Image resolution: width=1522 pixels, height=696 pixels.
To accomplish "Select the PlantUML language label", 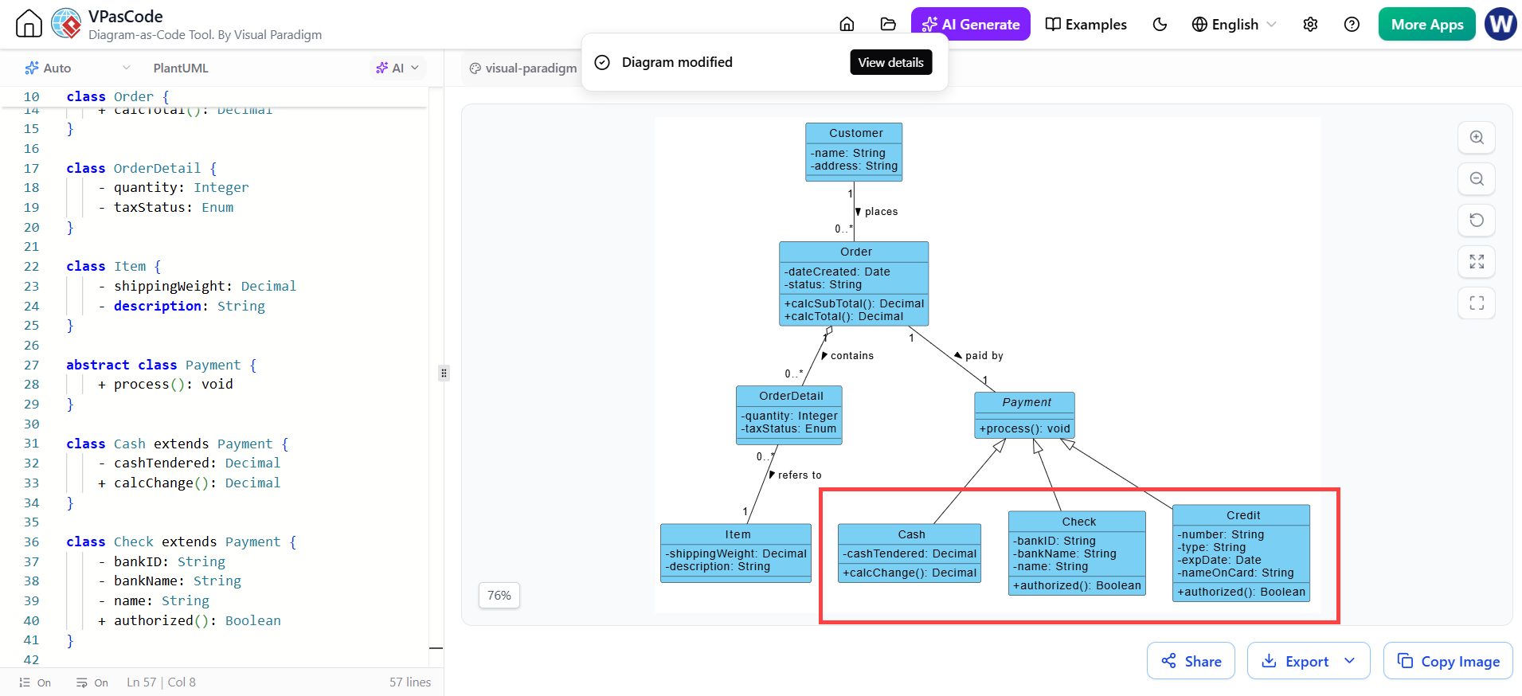I will pyautogui.click(x=181, y=68).
